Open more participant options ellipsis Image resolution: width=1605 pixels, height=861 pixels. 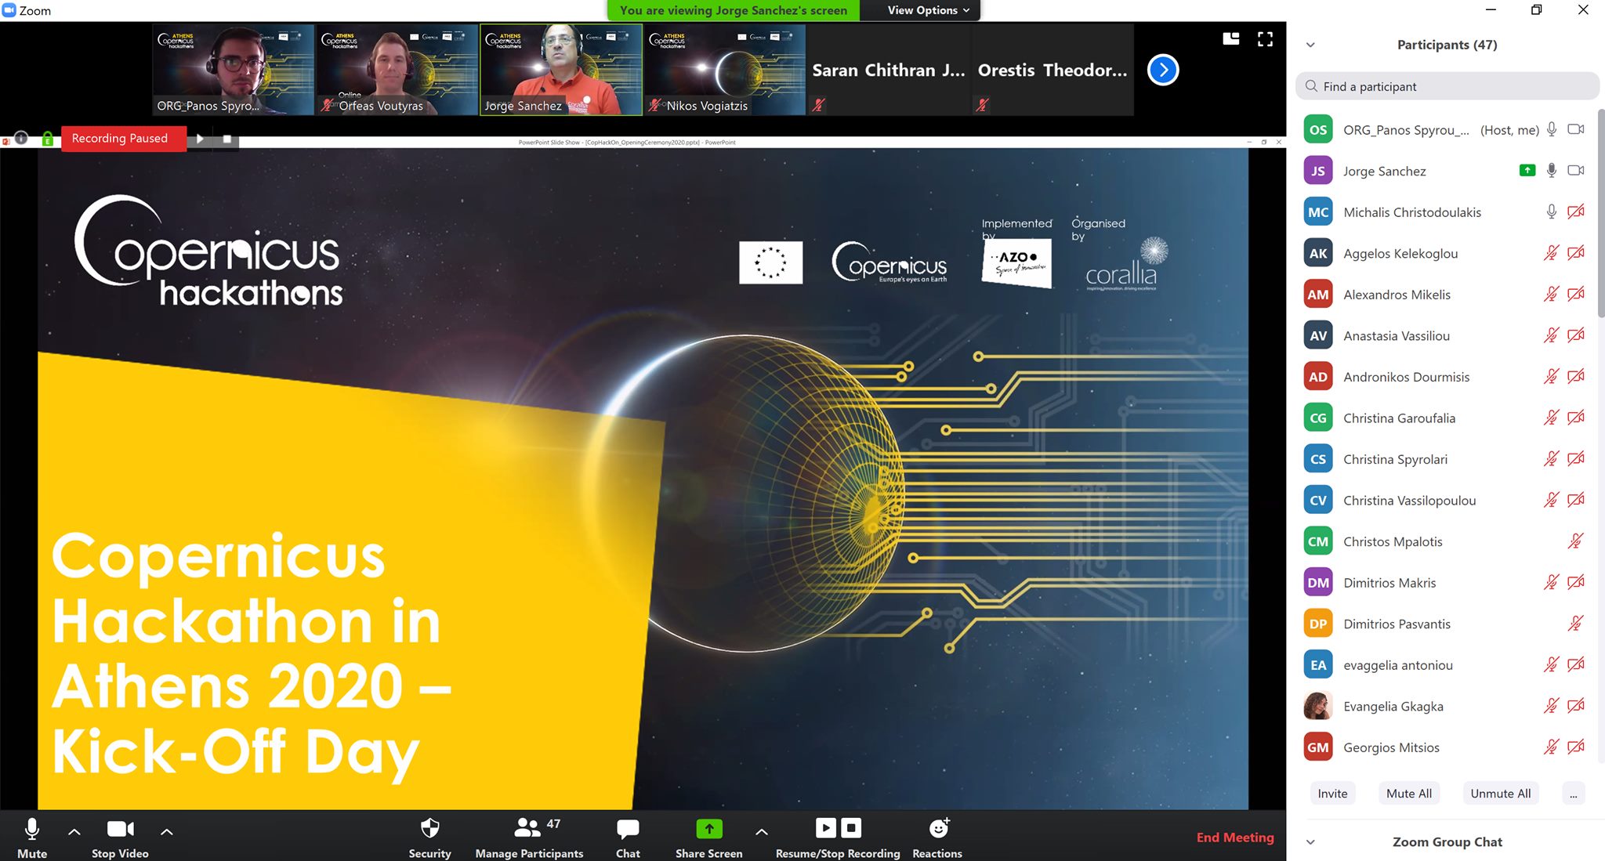[1573, 794]
